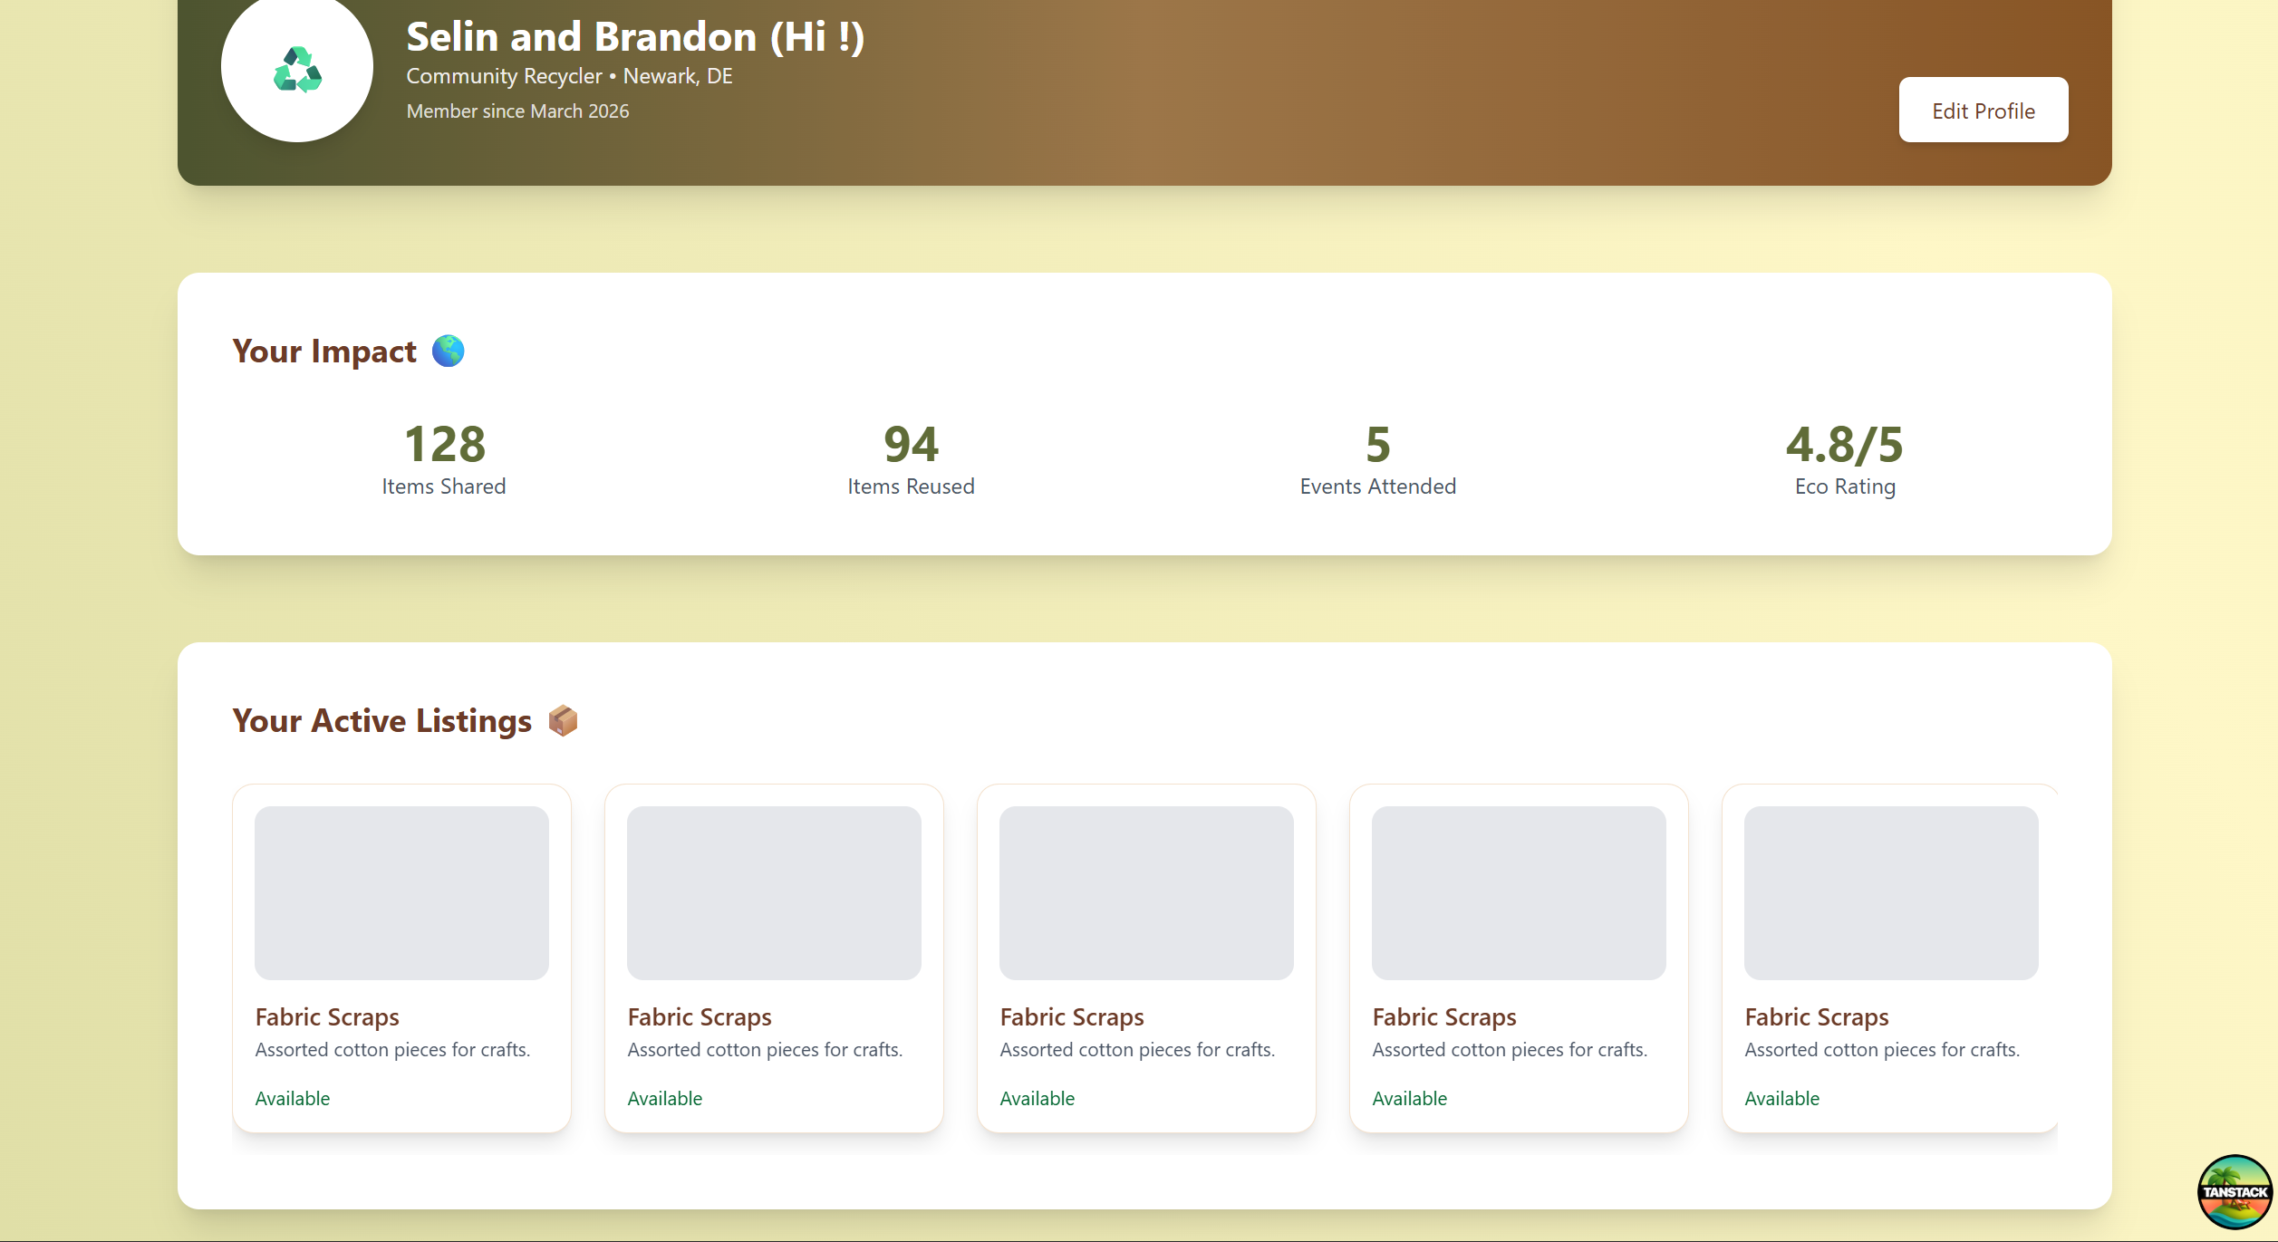Click the 128 Items Shared stat
2278x1242 pixels.
[x=444, y=459]
